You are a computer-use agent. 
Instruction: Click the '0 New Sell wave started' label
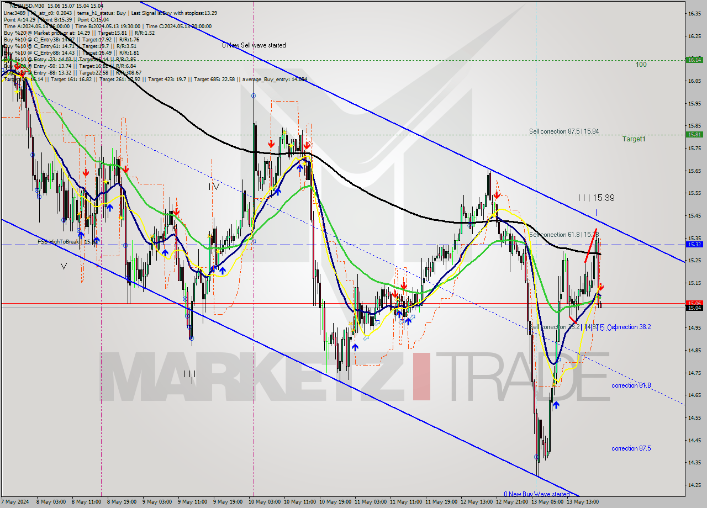(x=254, y=45)
